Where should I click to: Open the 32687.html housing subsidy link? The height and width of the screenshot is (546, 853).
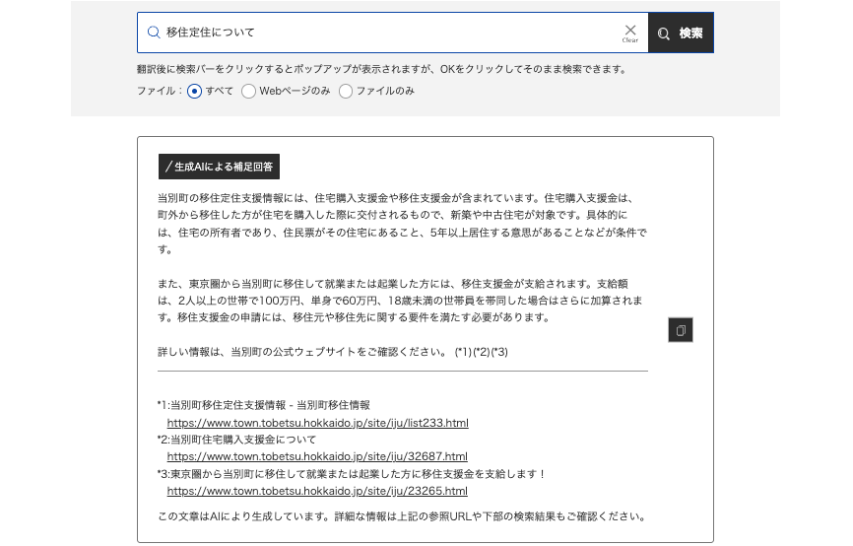pyautogui.click(x=317, y=456)
